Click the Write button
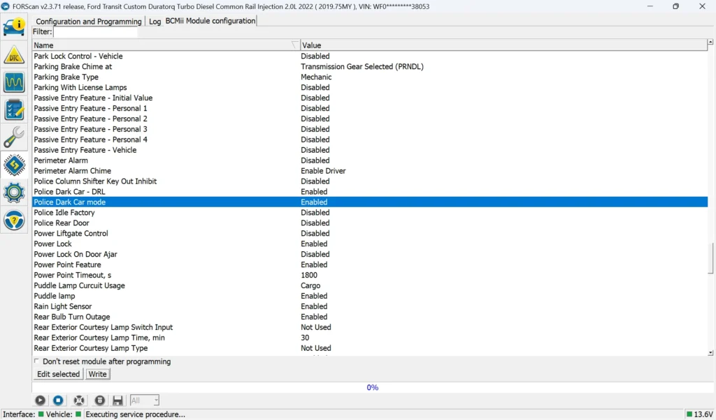 coord(97,374)
